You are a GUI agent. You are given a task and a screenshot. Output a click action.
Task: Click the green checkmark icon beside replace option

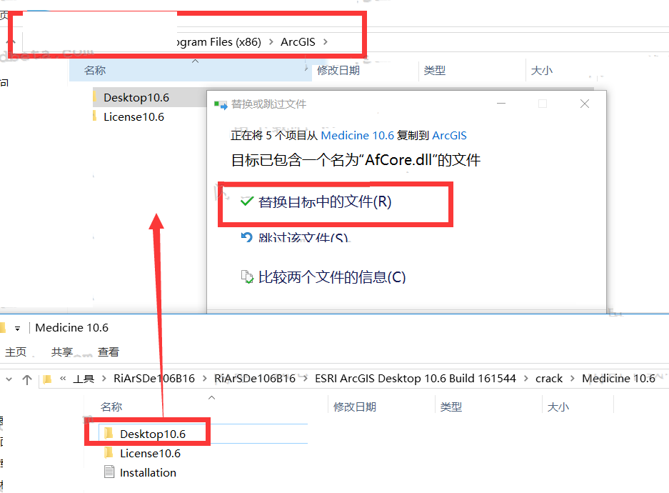click(x=247, y=201)
